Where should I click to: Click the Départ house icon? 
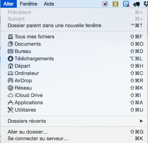(x=10, y=66)
